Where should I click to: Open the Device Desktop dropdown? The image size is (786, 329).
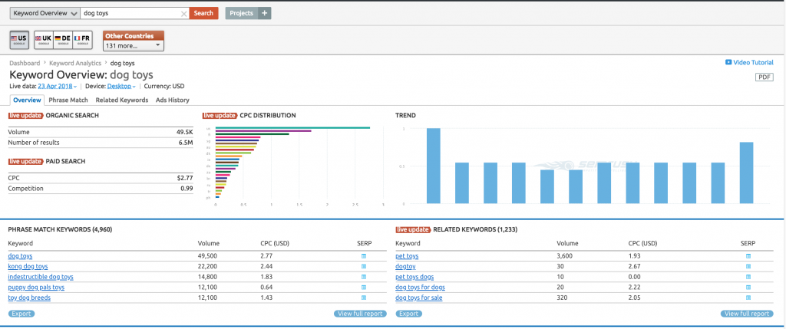coord(121,86)
